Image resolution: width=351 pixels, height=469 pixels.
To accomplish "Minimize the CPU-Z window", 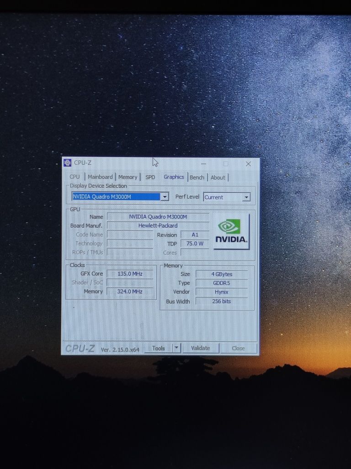I will pyautogui.click(x=203, y=164).
